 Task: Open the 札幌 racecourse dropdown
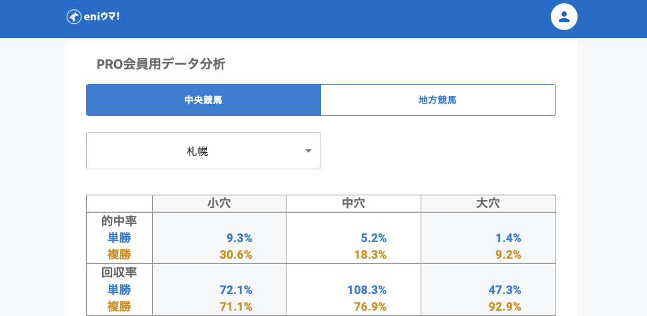[198, 151]
